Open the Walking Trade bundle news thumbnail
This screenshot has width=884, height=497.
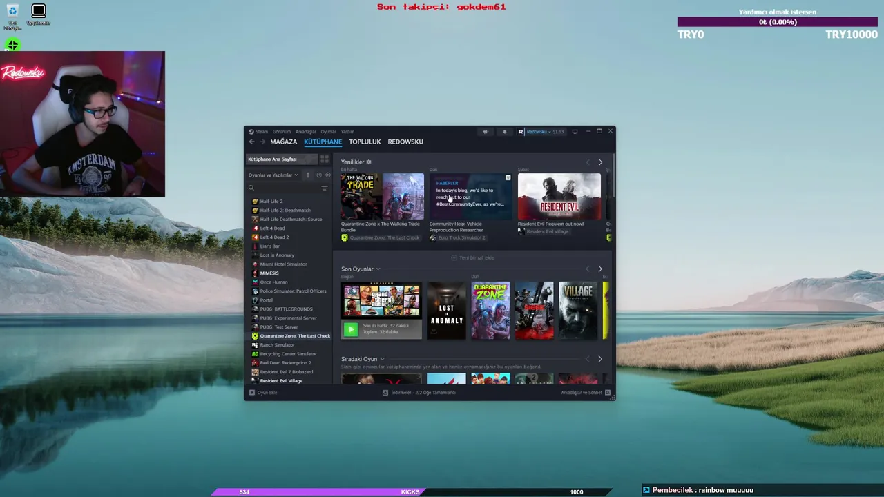click(x=382, y=197)
